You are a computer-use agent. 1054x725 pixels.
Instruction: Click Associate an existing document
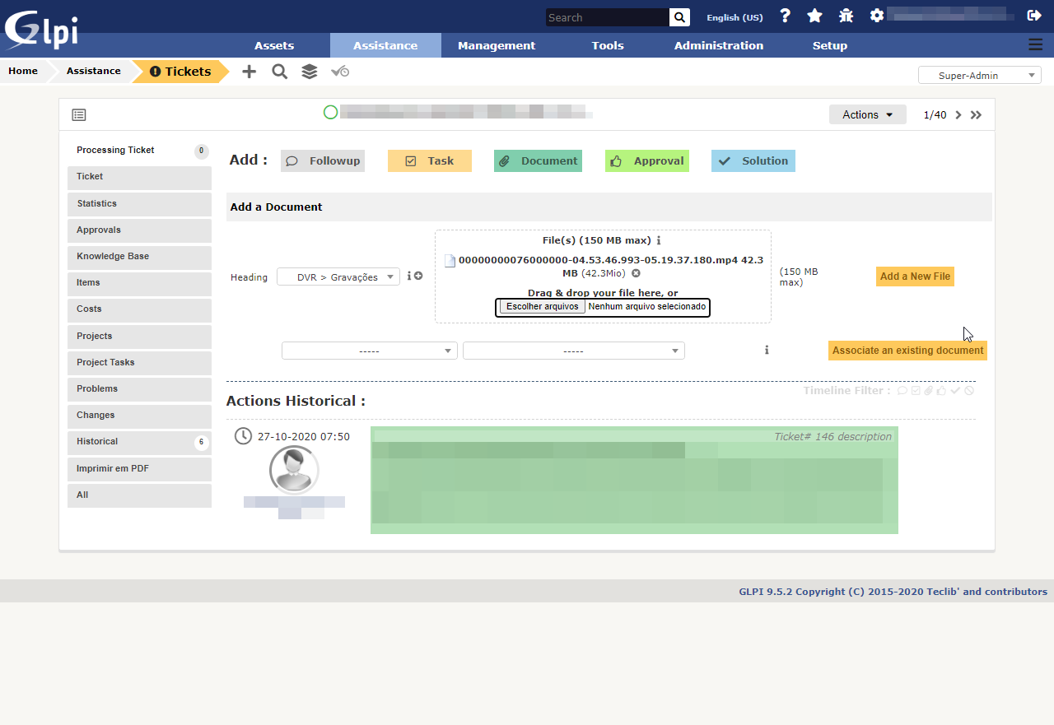(x=907, y=351)
